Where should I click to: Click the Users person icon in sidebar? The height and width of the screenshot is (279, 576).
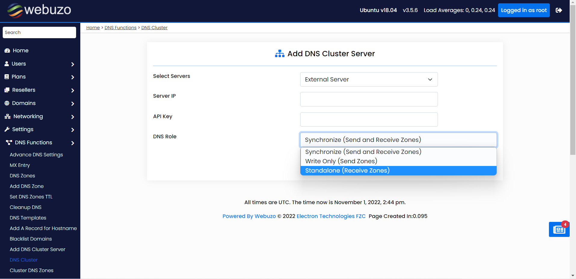(x=7, y=64)
